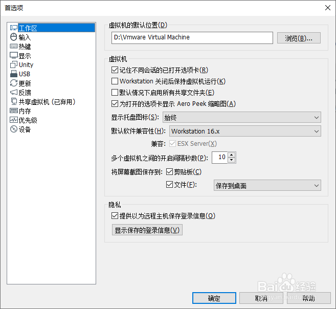This screenshot has height=309, width=336.
Task: Click the 更新 refresh arrows icon
Action: click(14, 83)
